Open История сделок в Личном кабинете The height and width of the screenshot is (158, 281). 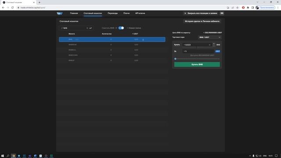tap(202, 22)
